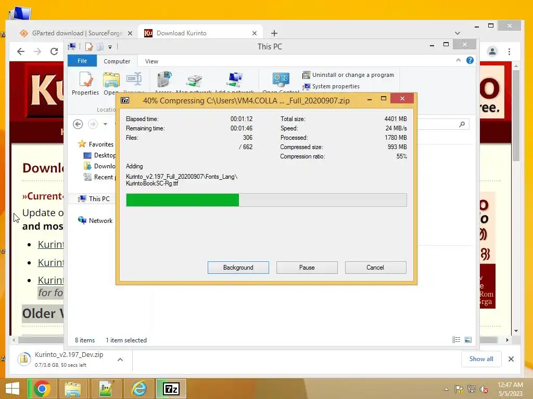
Task: Open Explorer help question mark icon
Action: 470,60
